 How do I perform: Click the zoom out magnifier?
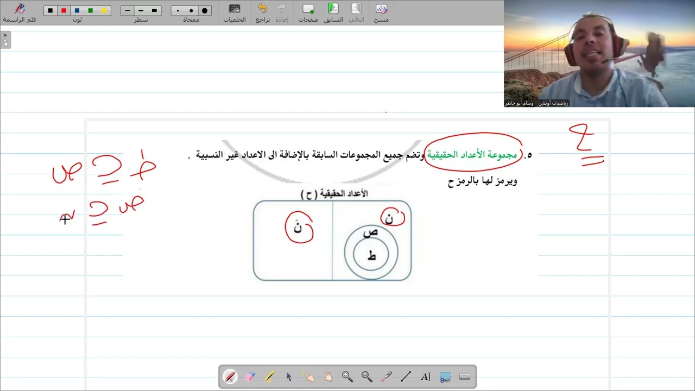coord(367,376)
